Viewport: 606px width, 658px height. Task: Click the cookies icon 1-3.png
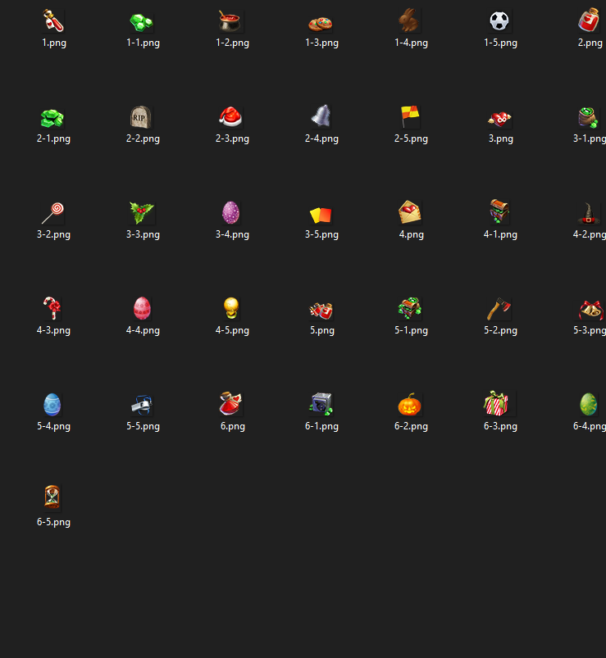[x=321, y=23]
